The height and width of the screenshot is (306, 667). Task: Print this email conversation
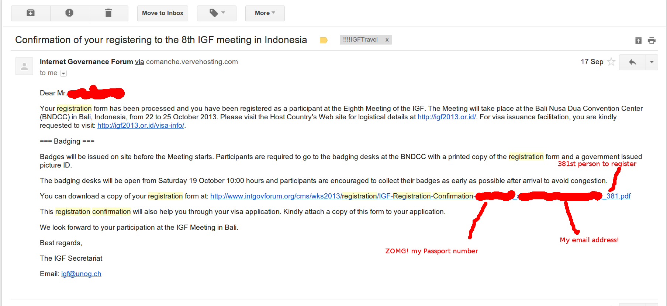tap(652, 41)
